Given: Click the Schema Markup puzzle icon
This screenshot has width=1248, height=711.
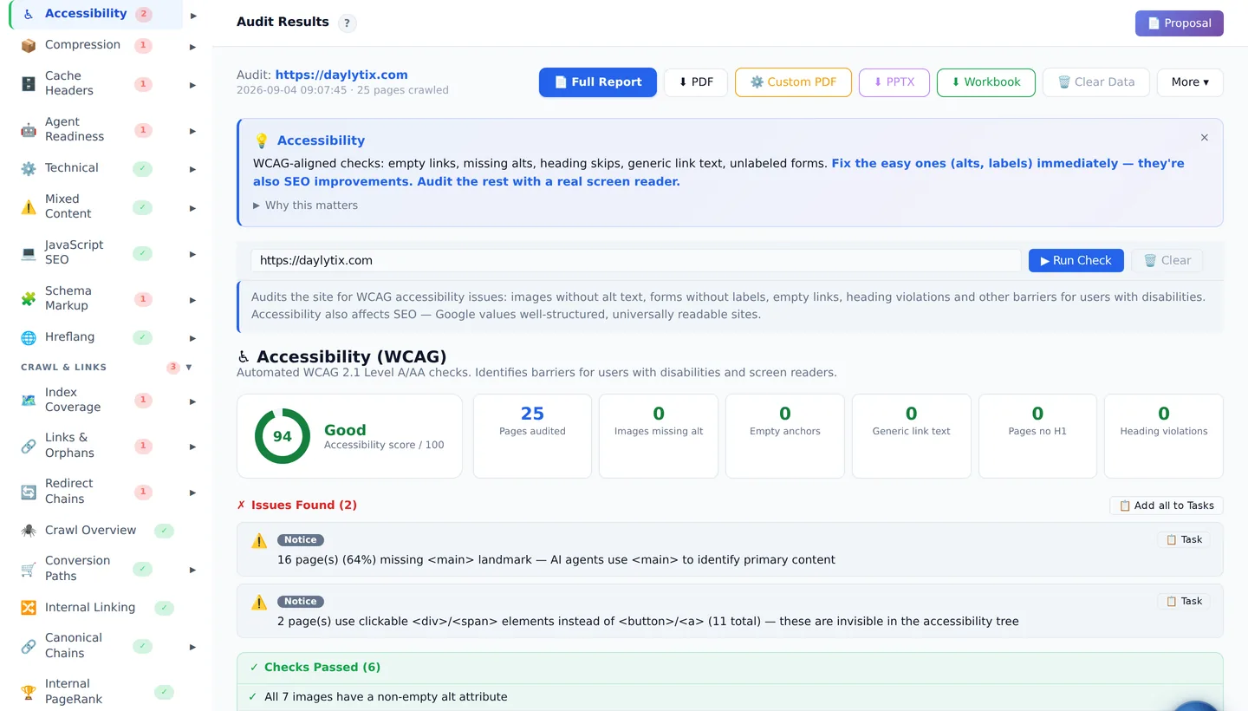Looking at the screenshot, I should tap(29, 298).
